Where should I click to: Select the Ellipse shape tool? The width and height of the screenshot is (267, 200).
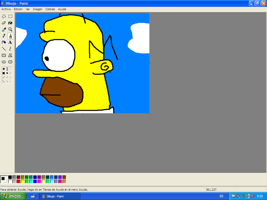click(4, 62)
